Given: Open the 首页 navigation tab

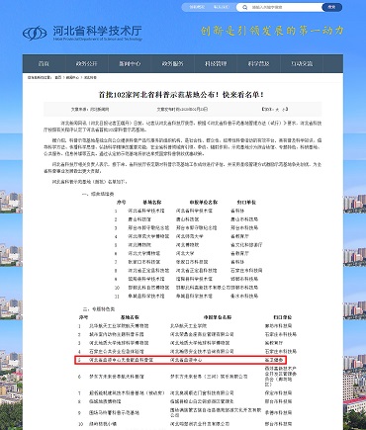Looking at the screenshot, I should (x=44, y=63).
